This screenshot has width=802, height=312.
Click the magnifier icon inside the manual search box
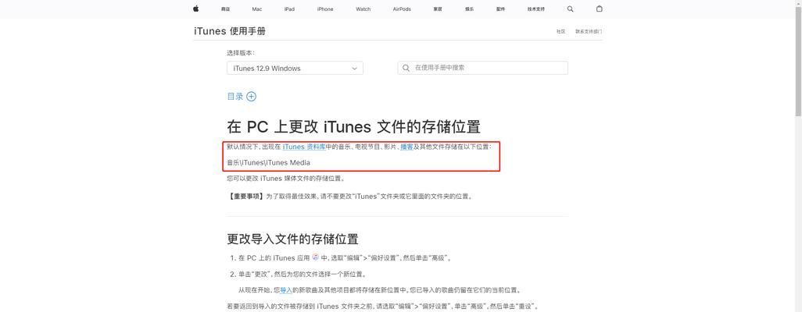click(x=406, y=68)
